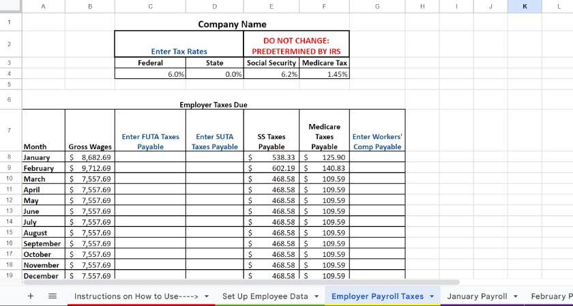Click the horizontal scrollbar
Image resolution: width=573 pixels, height=306 pixels.
click(241, 282)
